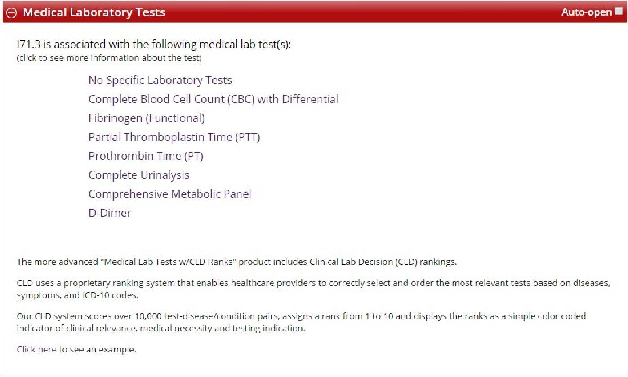Open the Complete Urinalysis test link
Viewport: 628px width, 377px height.
[x=139, y=175]
